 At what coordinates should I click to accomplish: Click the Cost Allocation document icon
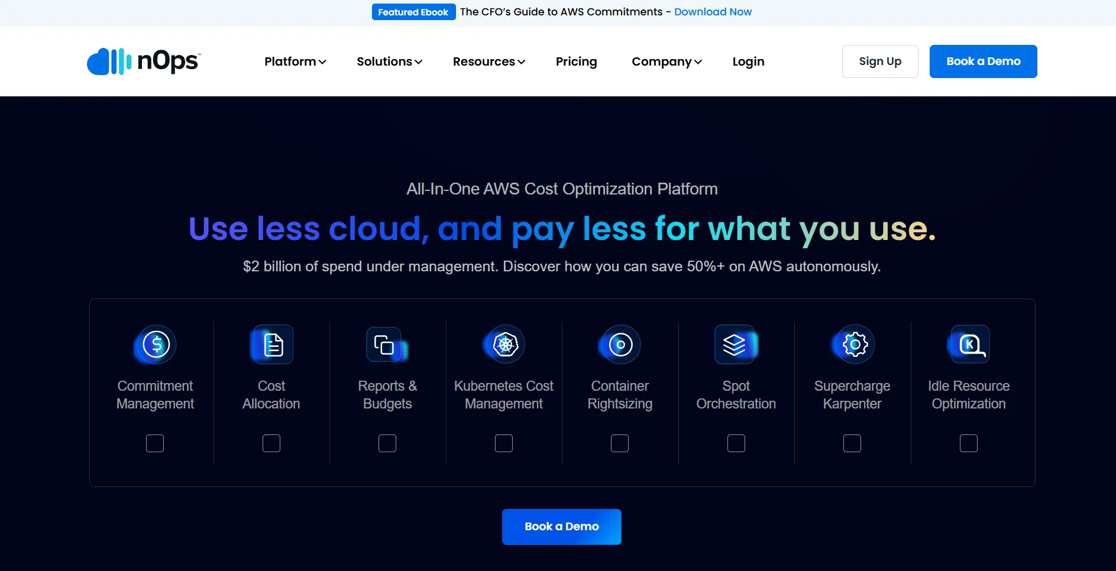pos(272,344)
